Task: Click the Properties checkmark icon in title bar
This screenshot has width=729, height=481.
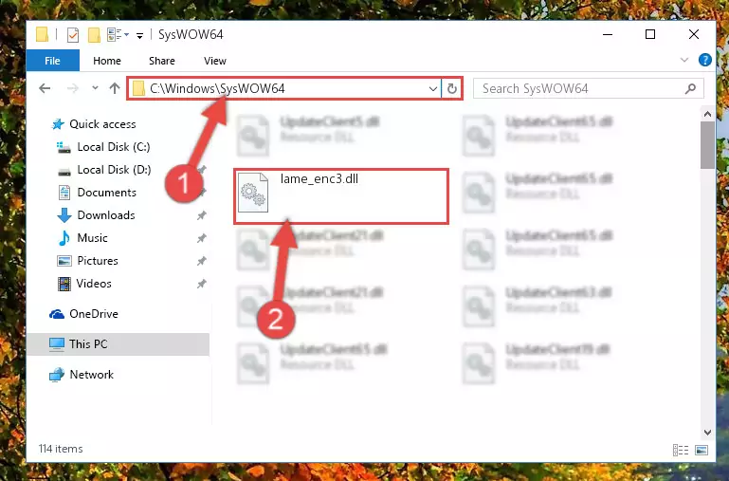Action: (73, 35)
